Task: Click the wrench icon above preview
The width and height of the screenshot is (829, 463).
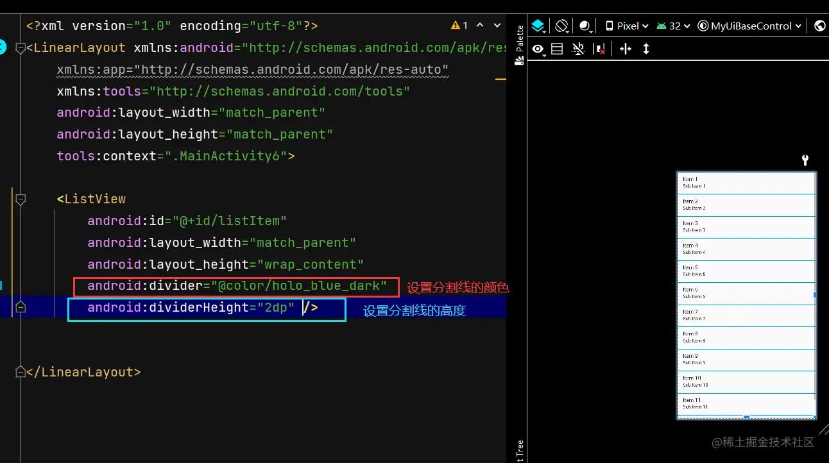Action: point(806,160)
